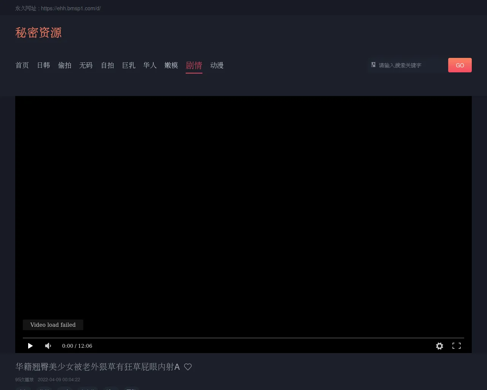
Task: Click the search icon inside the search field
Action: (x=374, y=65)
